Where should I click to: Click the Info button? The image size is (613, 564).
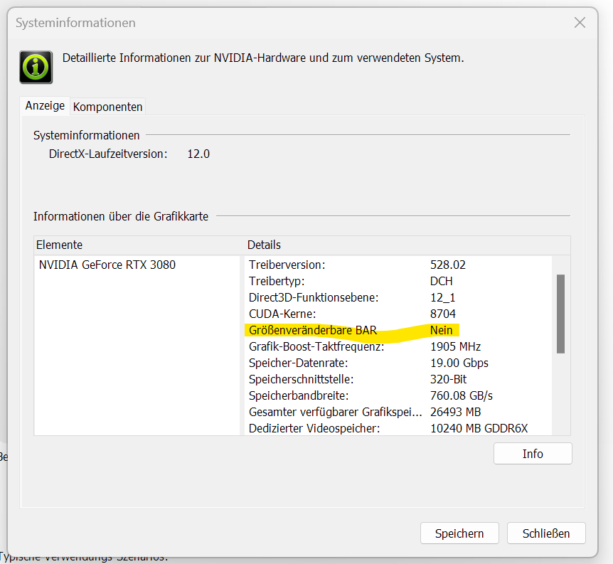533,454
